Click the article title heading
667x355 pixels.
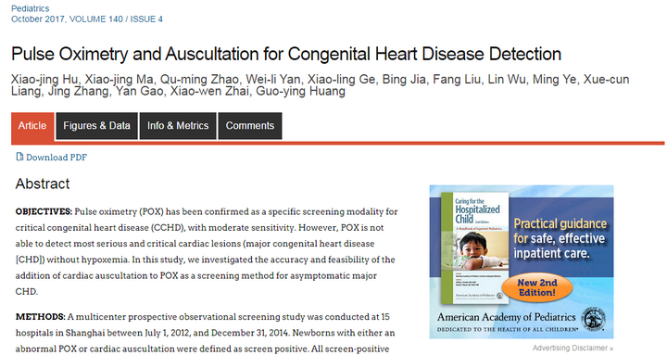click(286, 54)
